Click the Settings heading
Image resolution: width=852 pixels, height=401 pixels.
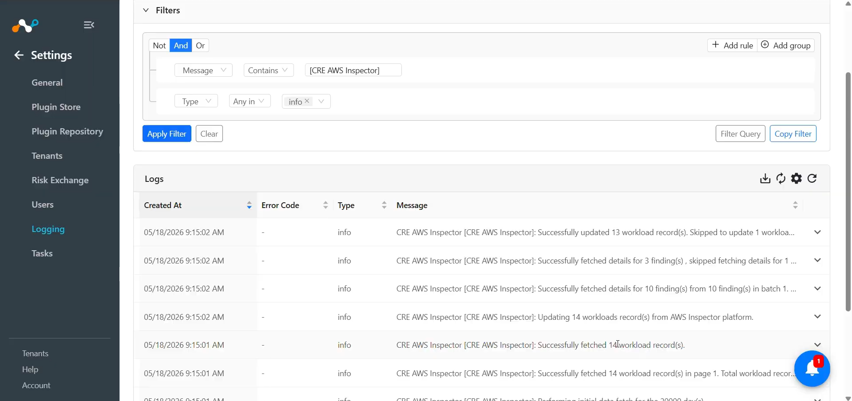[52, 55]
